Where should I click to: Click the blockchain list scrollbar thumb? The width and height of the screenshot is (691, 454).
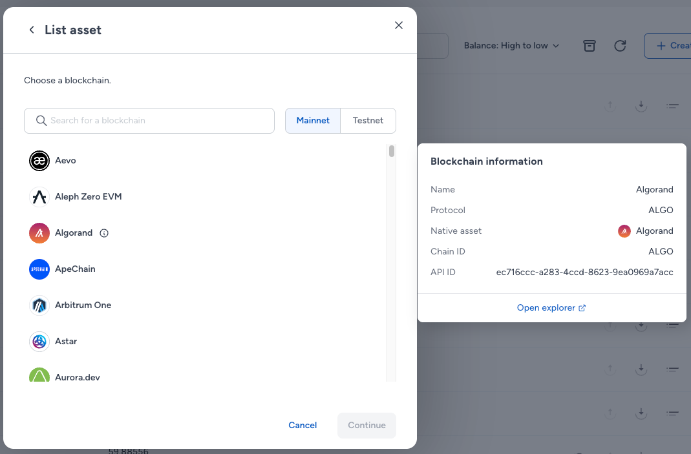tap(391, 151)
